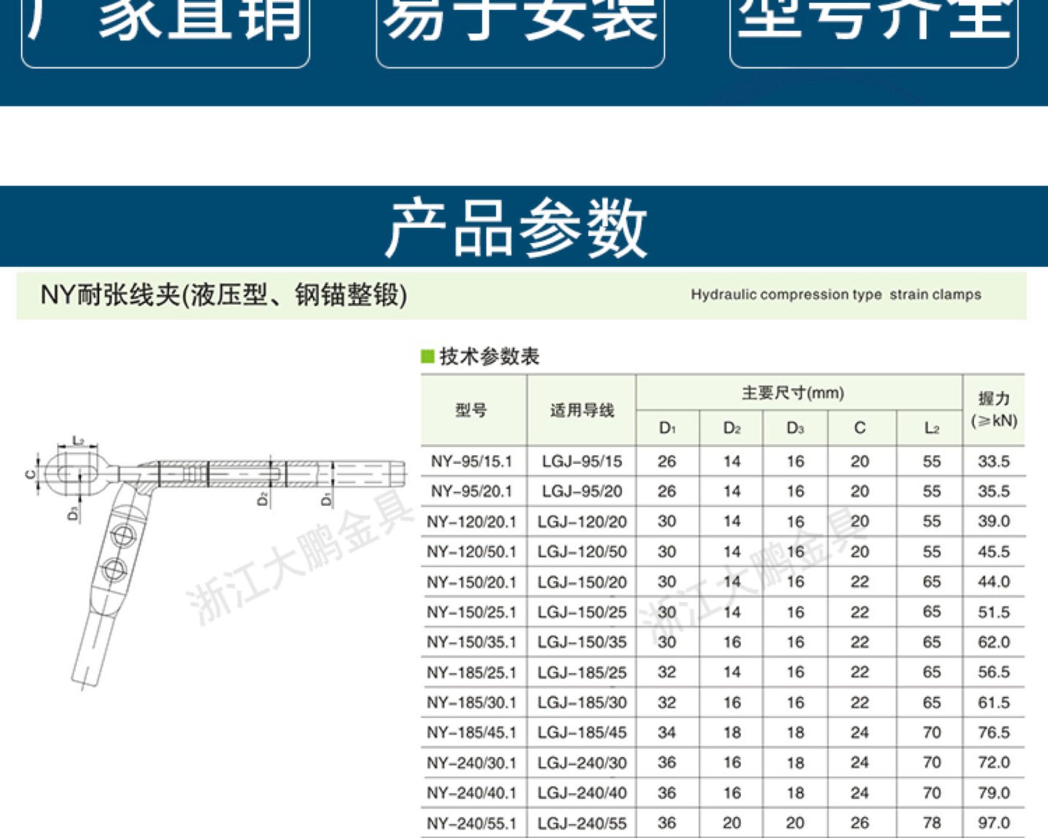Click the 握力 column header
This screenshot has height=838, width=1048.
(994, 409)
